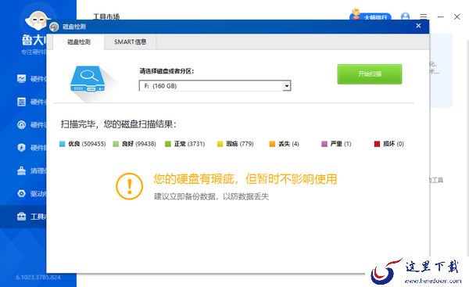Click the 损坏 (0) result count
This screenshot has height=287, width=469.
click(394, 144)
